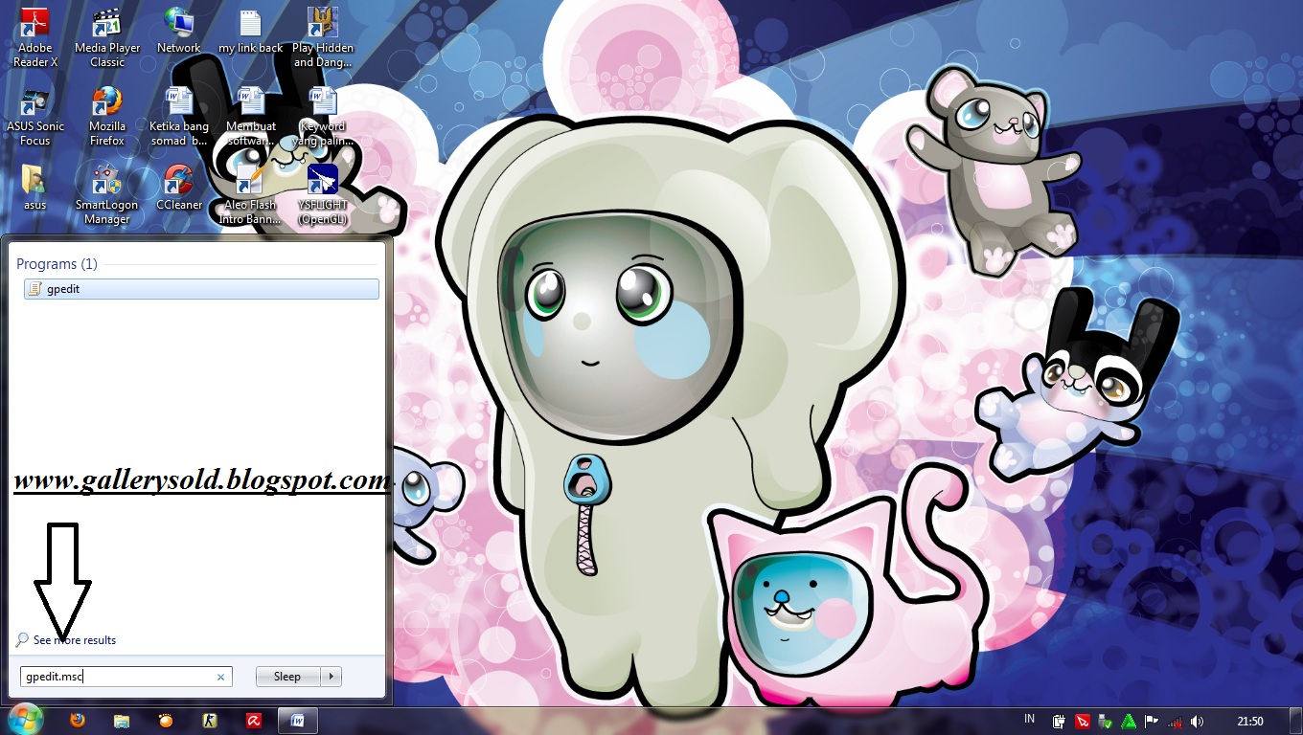This screenshot has width=1303, height=735.
Task: Clear the search box with the x button
Action: [220, 677]
